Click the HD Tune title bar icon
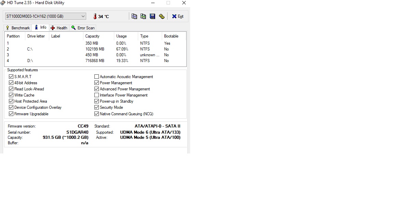Viewport: 394px width, 221px height. pyautogui.click(x=2, y=3)
